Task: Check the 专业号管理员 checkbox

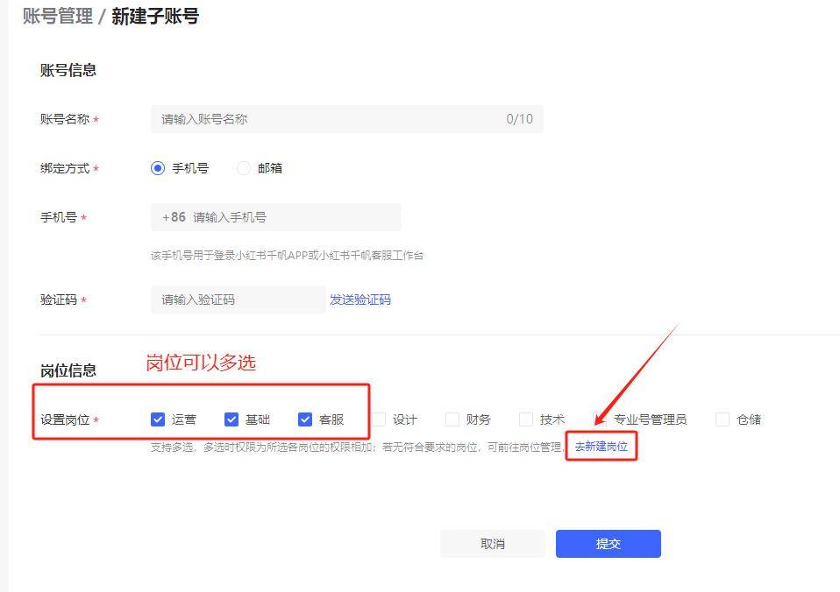Action: coord(600,419)
